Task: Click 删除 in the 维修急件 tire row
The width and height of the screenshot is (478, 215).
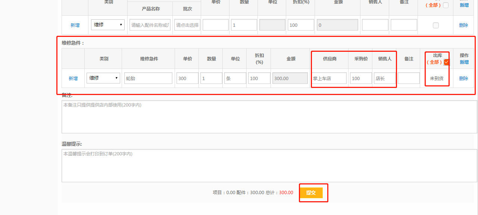Action: tap(463, 79)
